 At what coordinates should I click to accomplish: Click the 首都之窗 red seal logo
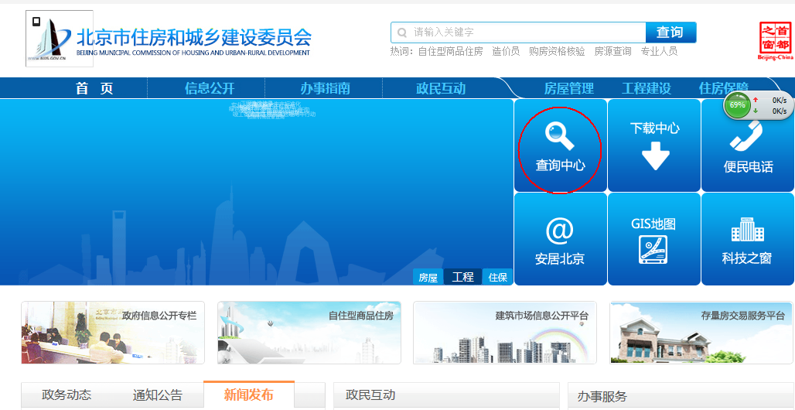point(776,41)
